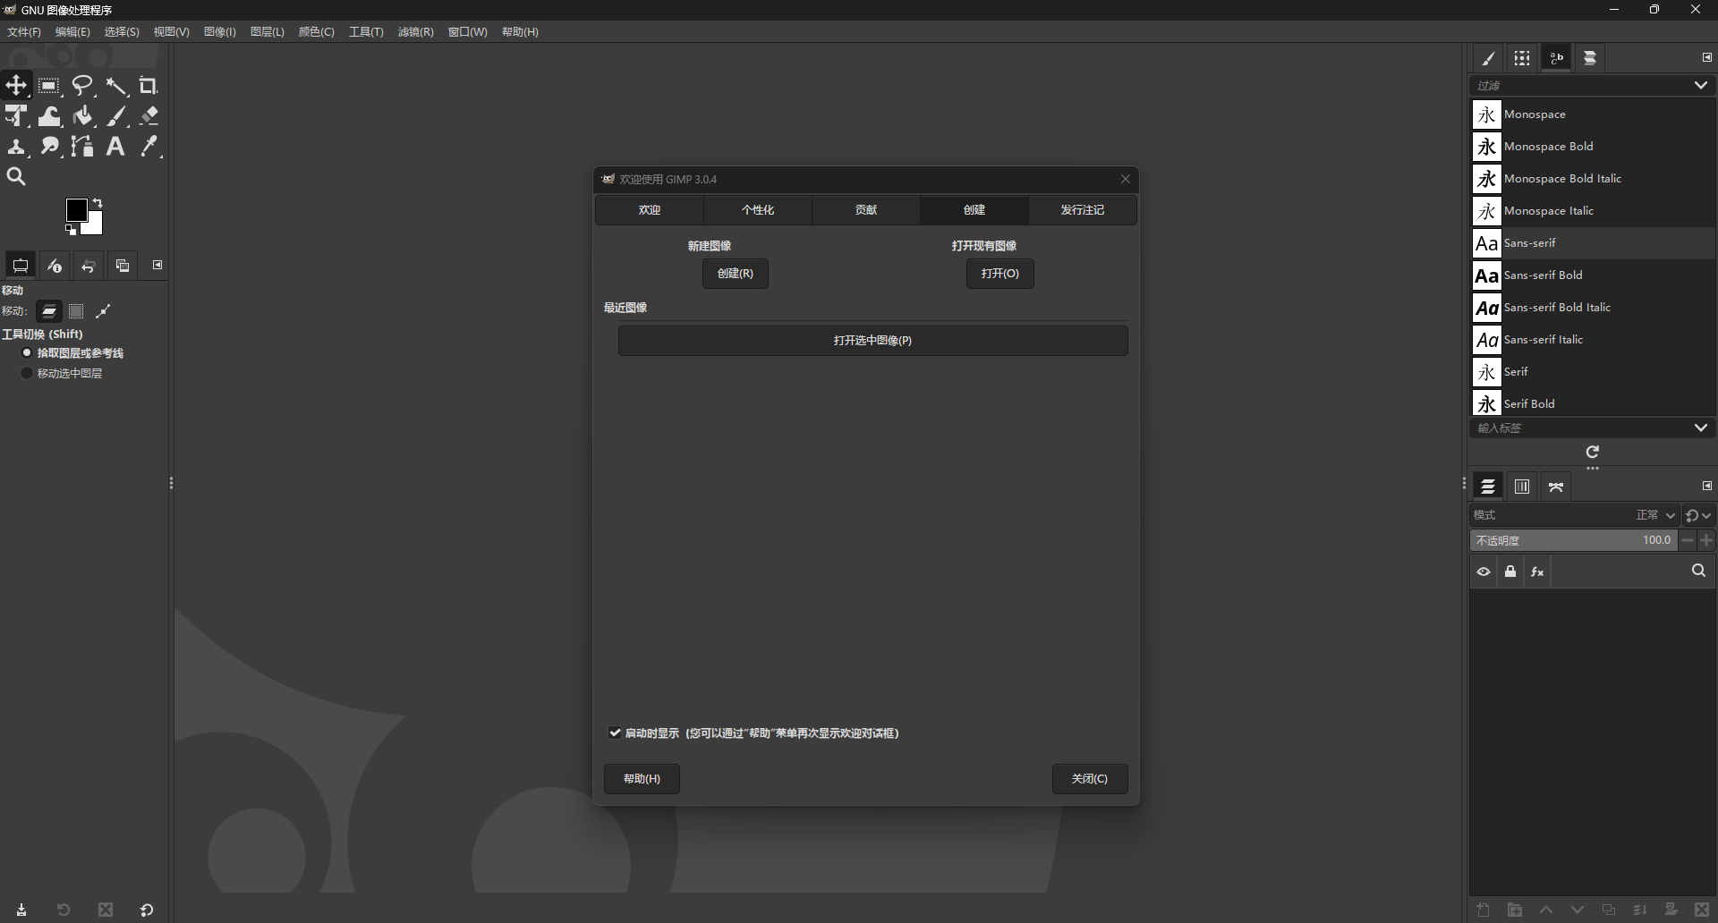Select the Crop tool
Screen dimensions: 1718x923
point(149,86)
